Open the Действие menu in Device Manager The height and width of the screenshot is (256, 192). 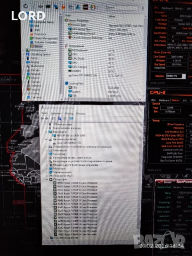[56, 114]
